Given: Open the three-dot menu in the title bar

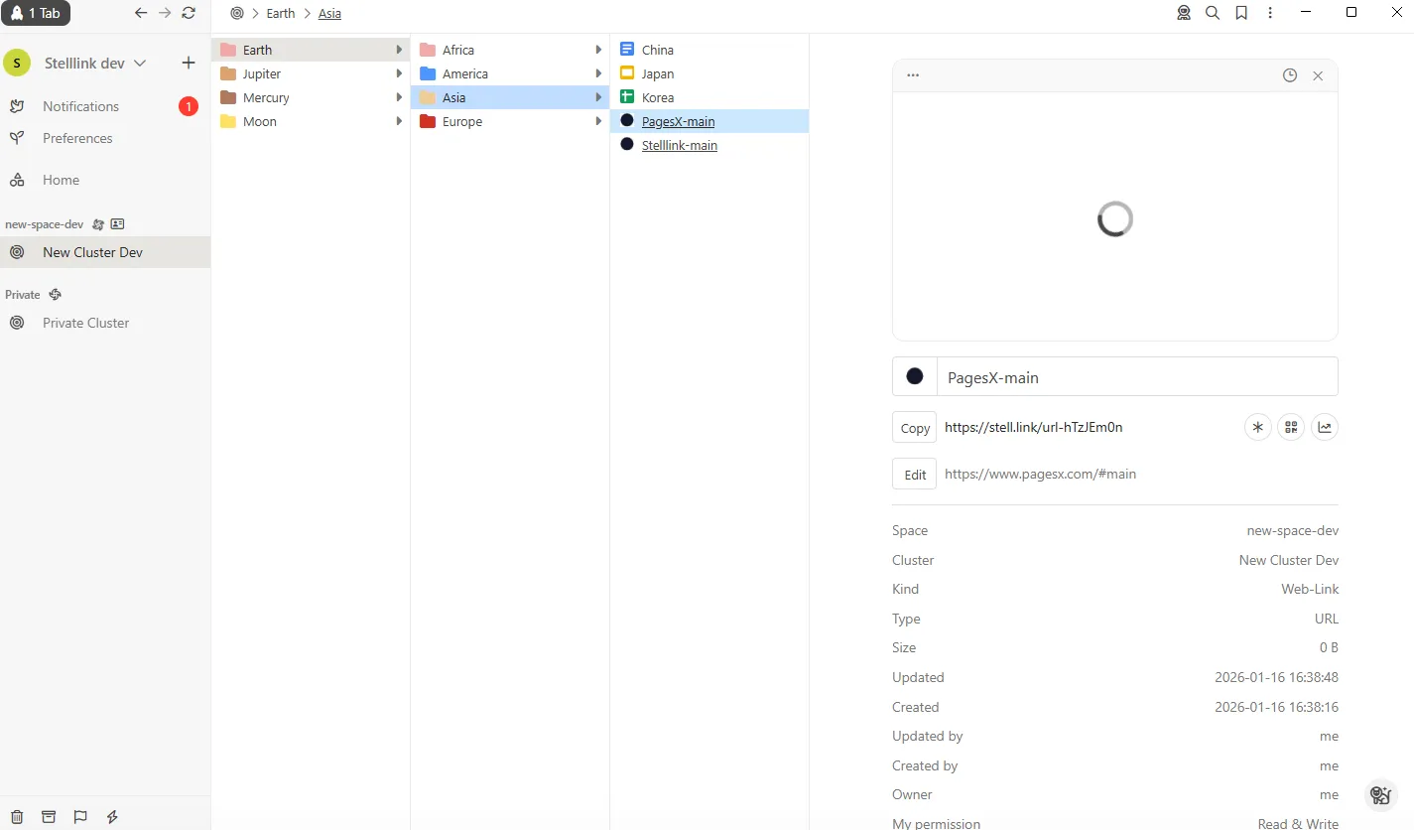Looking at the screenshot, I should (x=1271, y=13).
